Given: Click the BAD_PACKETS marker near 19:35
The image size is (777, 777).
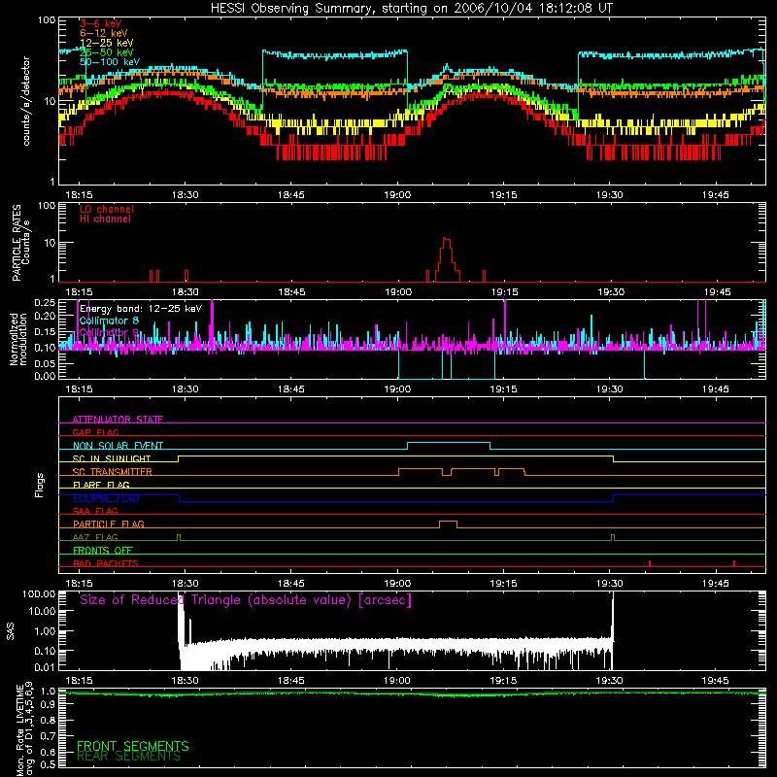Looking at the screenshot, I should coord(650,563).
